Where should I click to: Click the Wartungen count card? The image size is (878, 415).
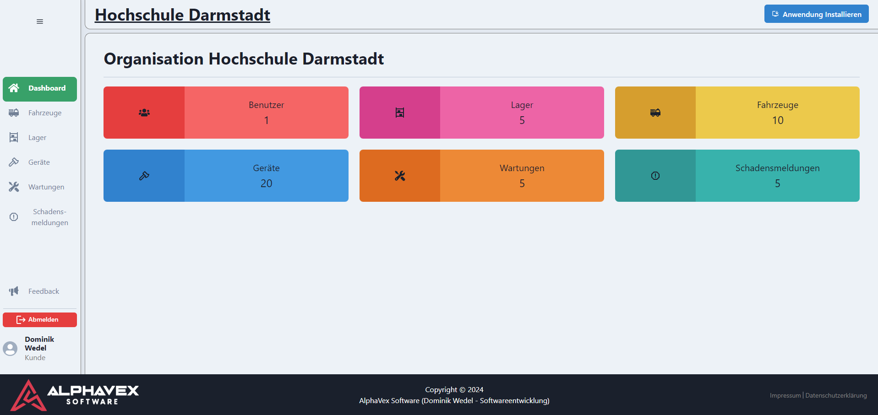coord(481,176)
